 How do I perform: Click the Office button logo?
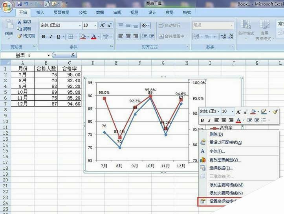(7, 7)
